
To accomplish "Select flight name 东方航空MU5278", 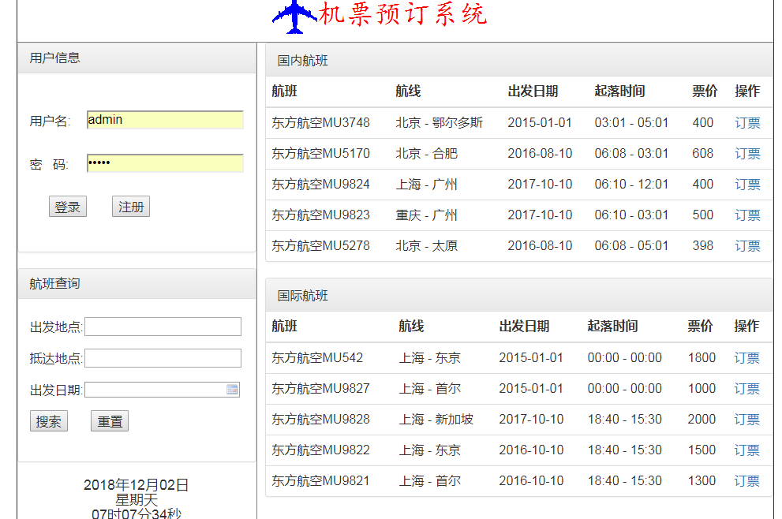I will click(x=320, y=246).
